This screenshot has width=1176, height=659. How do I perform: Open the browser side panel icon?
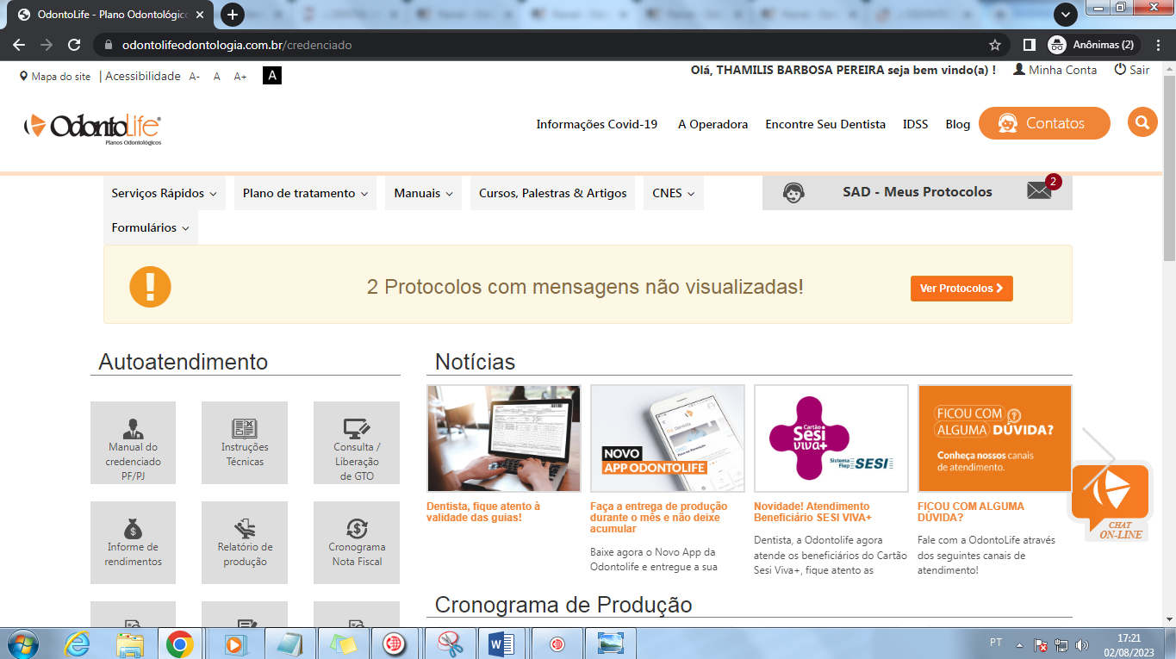[1029, 45]
